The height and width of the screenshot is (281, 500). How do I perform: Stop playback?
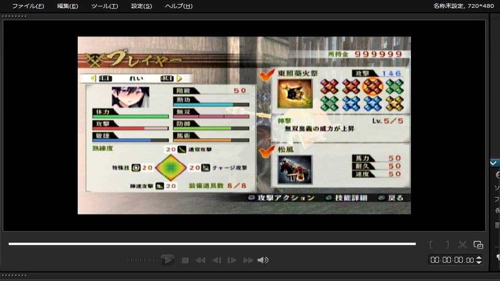click(185, 260)
